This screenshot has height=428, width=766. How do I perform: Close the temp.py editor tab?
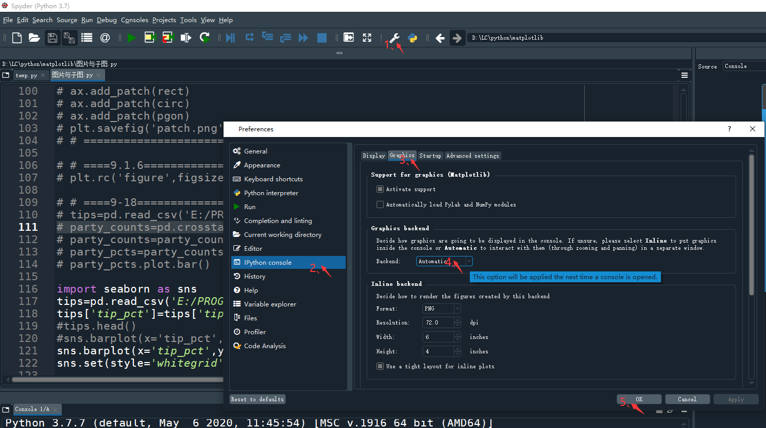pyautogui.click(x=43, y=75)
